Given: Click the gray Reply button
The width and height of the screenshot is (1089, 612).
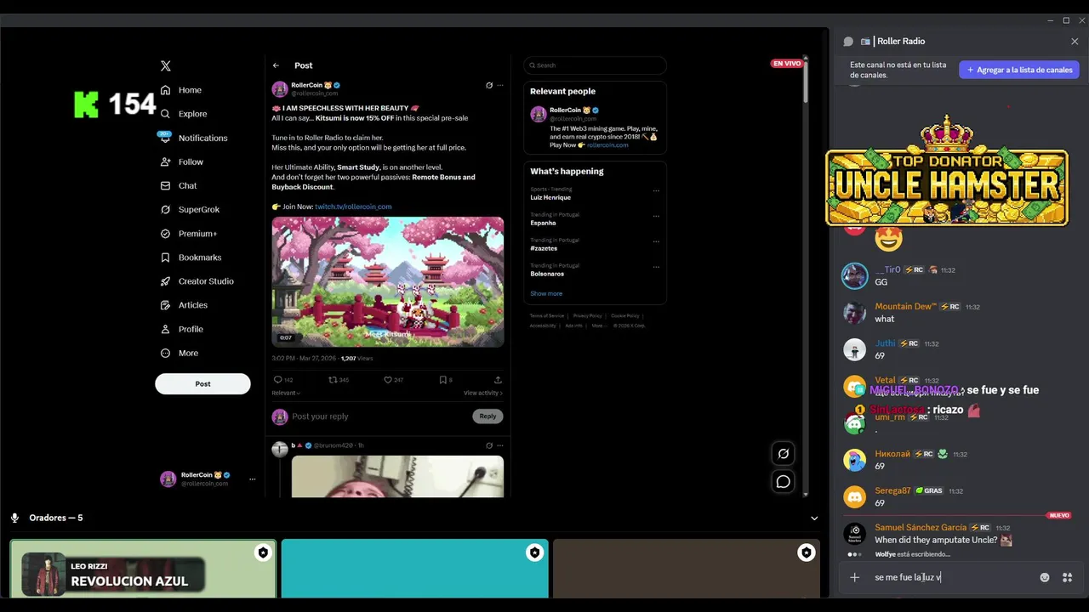Looking at the screenshot, I should click(487, 416).
